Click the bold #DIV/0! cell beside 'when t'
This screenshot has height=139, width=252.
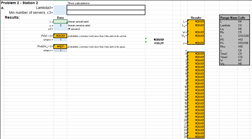pyautogui.click(x=159, y=40)
